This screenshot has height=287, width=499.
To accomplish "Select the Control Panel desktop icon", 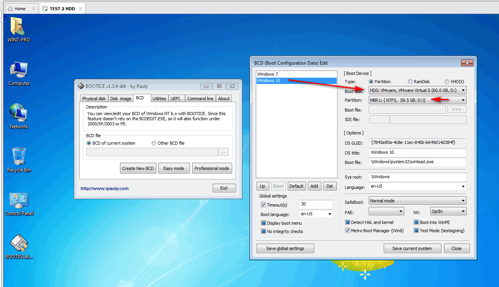I will tap(19, 204).
